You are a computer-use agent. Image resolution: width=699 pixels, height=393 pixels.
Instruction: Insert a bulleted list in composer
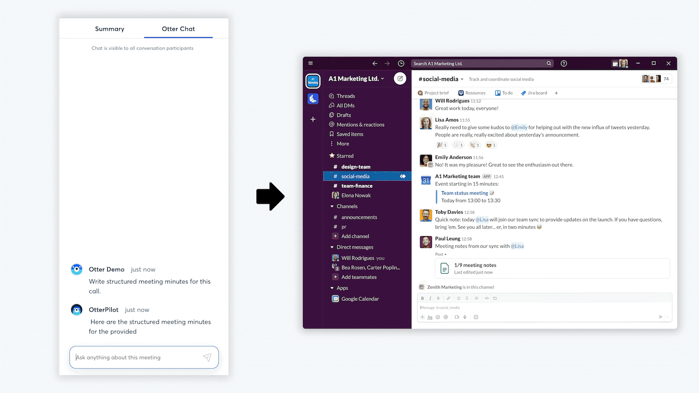coord(466,298)
